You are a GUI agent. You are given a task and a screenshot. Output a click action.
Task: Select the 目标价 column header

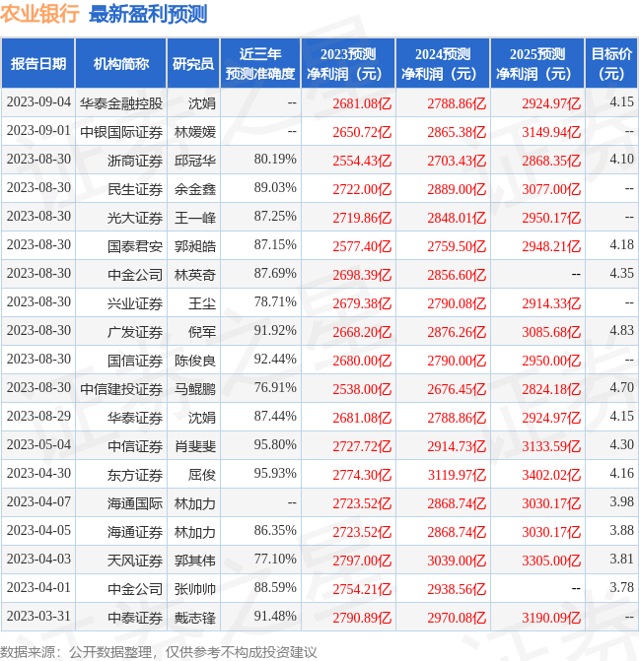611,64
